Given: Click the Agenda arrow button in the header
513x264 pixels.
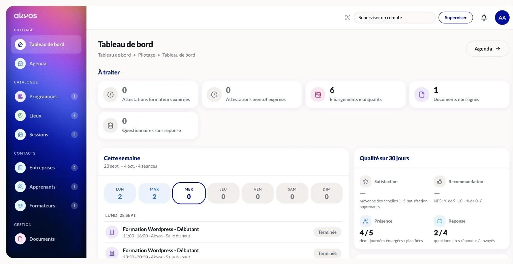Looking at the screenshot, I should point(487,49).
